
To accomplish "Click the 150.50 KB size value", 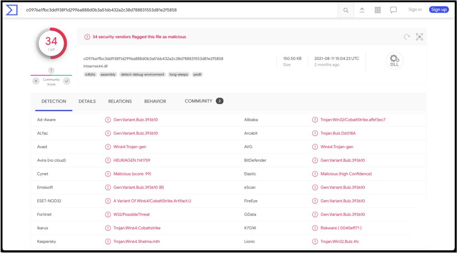I will tap(292, 59).
